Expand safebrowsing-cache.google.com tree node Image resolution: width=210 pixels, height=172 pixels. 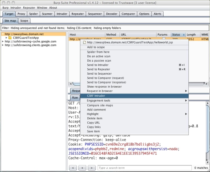coord(3,41)
